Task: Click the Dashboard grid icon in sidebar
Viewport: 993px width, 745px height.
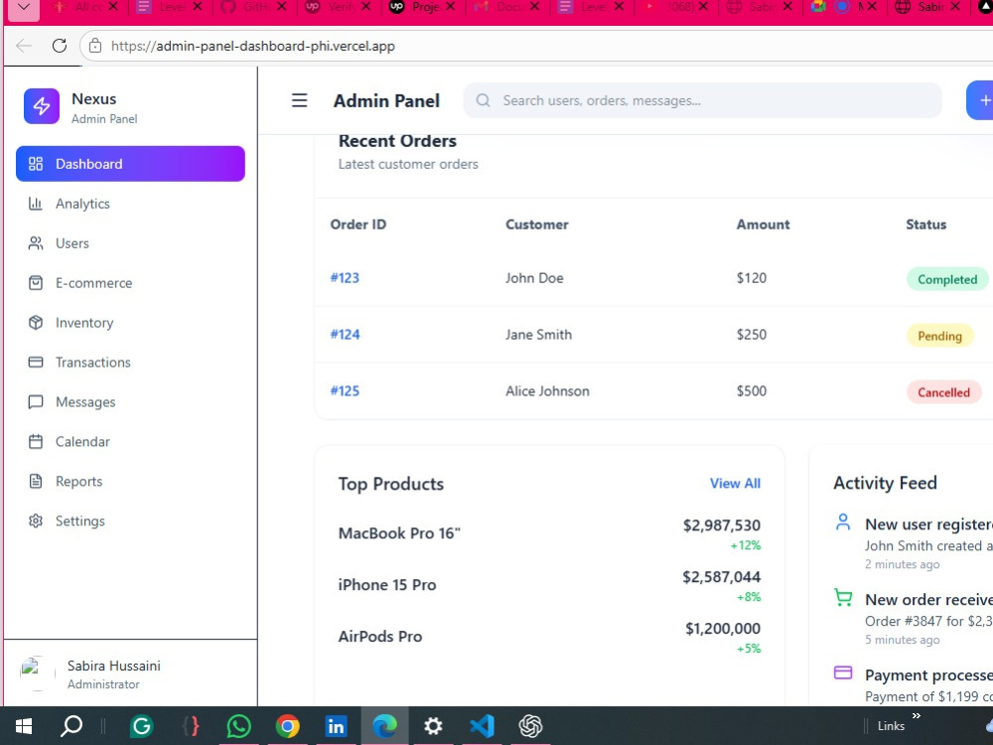Action: click(36, 164)
